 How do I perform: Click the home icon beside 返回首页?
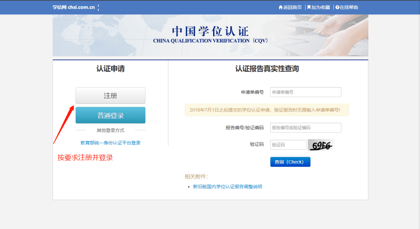tap(281, 7)
